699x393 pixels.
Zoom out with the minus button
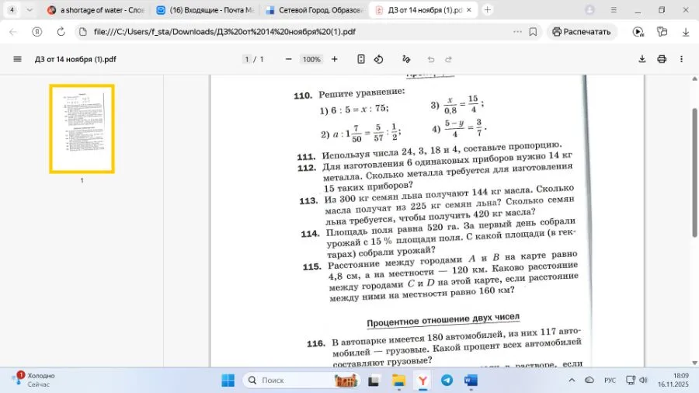[288, 59]
